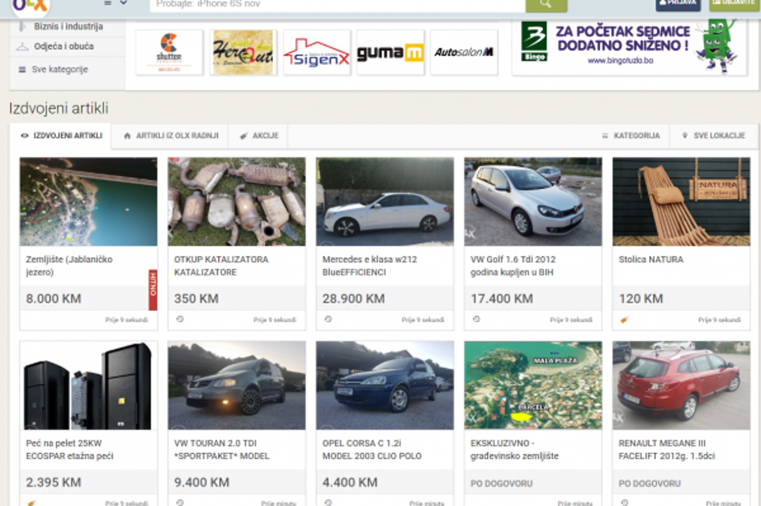Click the OLX logo
Image resolution: width=761 pixels, height=506 pixels.
(30, 6)
